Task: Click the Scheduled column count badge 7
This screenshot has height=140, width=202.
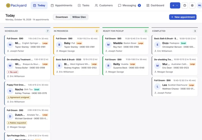Action: coord(48,31)
